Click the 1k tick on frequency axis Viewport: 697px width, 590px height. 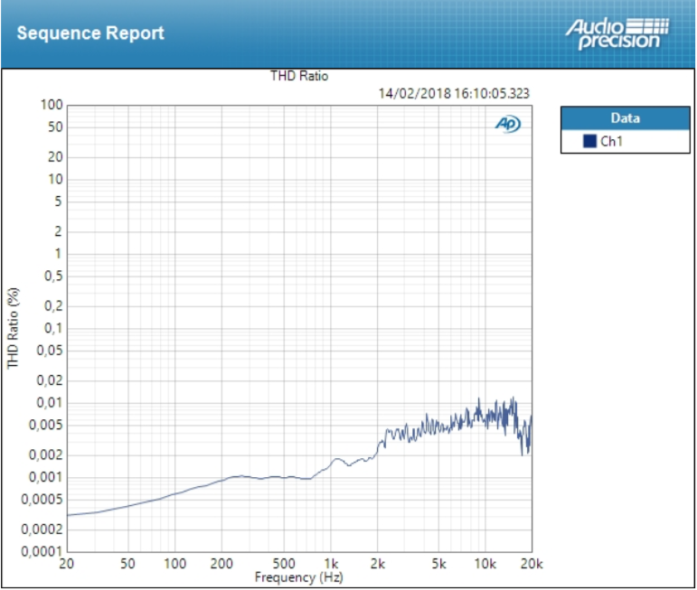click(x=332, y=565)
